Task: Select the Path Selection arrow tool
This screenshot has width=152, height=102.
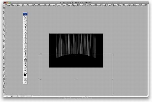Action: 25,58
